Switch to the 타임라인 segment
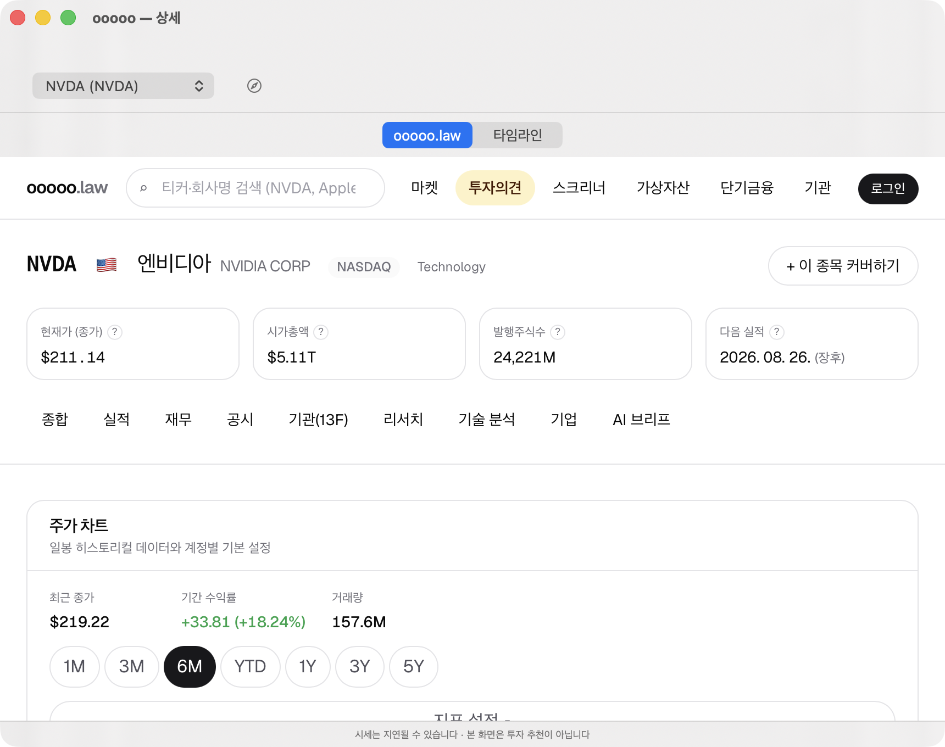The width and height of the screenshot is (945, 747). [x=518, y=135]
